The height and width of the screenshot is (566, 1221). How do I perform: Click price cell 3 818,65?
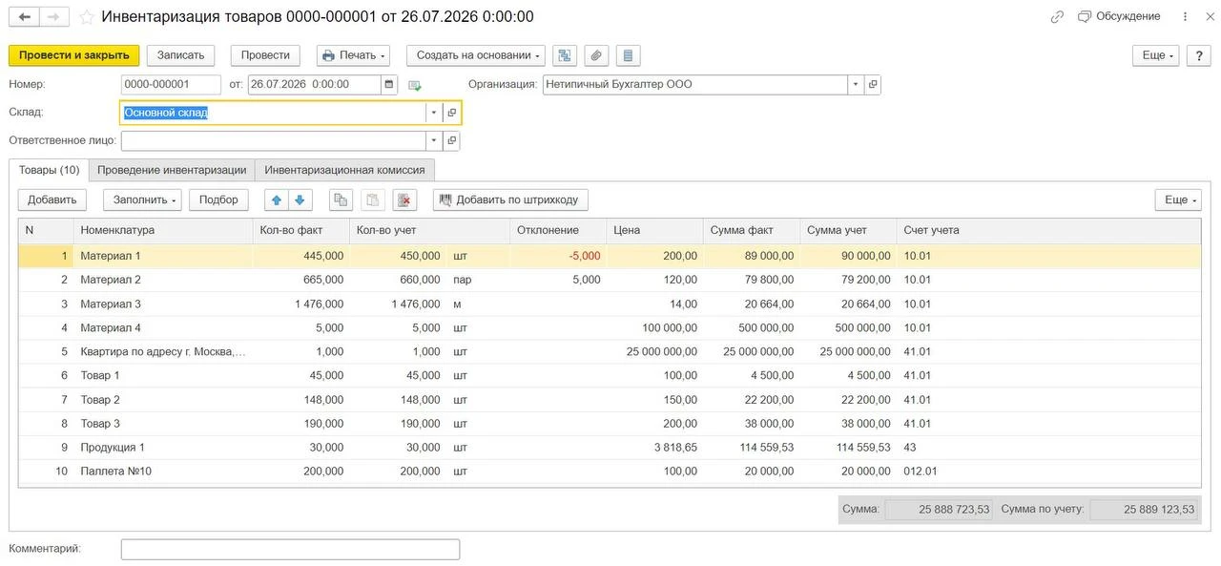tap(654, 447)
